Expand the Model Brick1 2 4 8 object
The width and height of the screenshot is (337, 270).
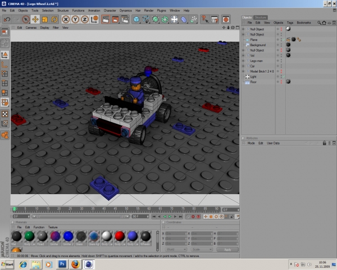(x=243, y=71)
